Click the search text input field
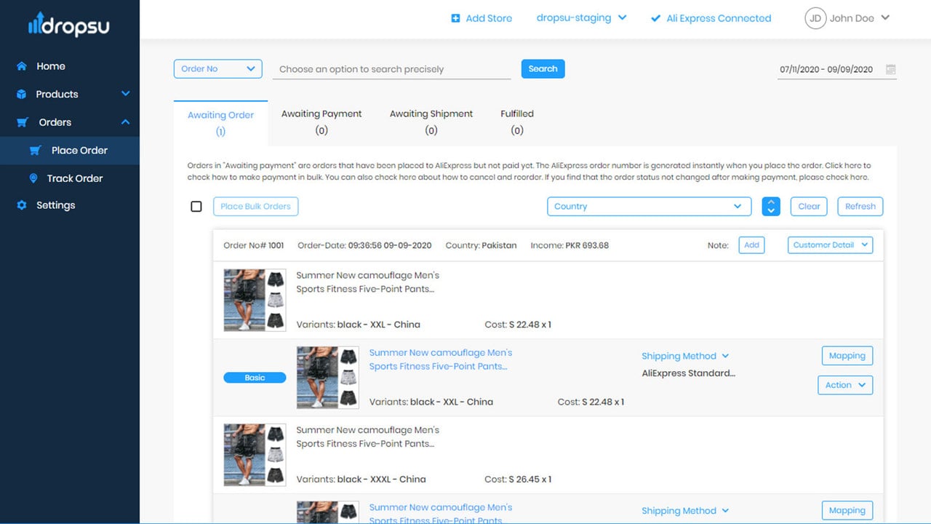Screen dimensions: 931x524 tap(392, 70)
